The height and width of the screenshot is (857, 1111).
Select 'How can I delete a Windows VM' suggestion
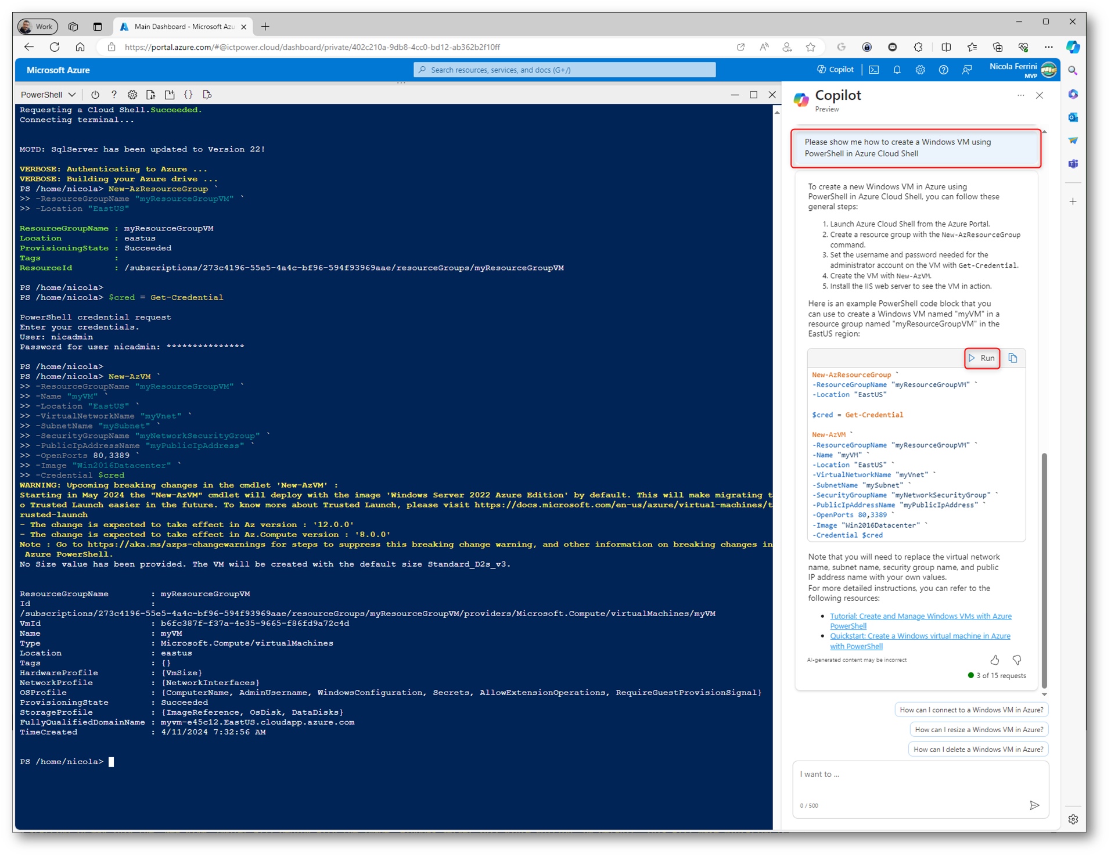(x=978, y=749)
